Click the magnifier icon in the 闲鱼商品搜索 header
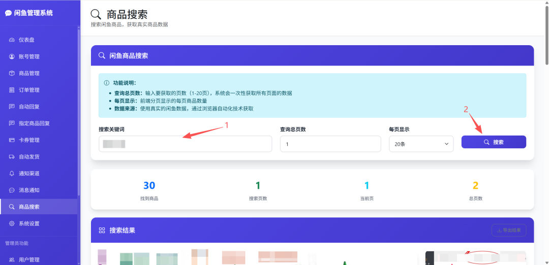The image size is (549, 265). pos(102,55)
